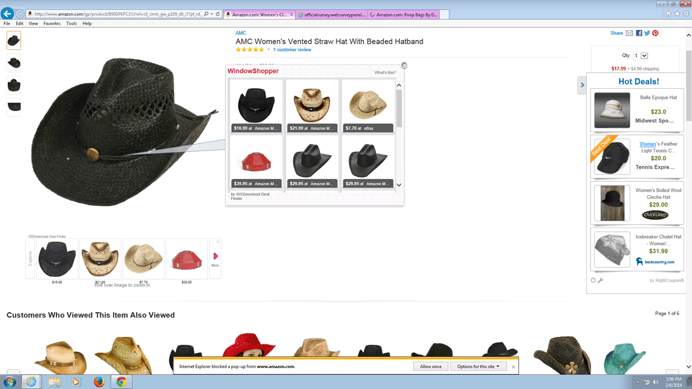Open the Qty quantity dropdown
The image size is (692, 389).
click(644, 56)
